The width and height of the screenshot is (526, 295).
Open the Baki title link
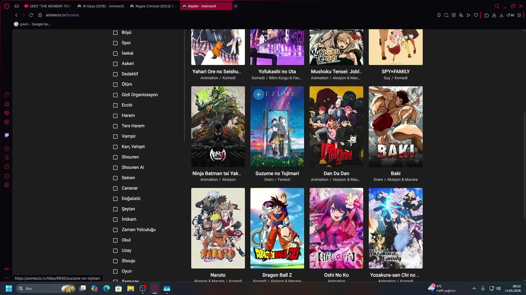tap(395, 173)
